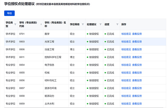Open filter for 学位类型 column
Screen dimensions: 168x108
click(x=15, y=24)
